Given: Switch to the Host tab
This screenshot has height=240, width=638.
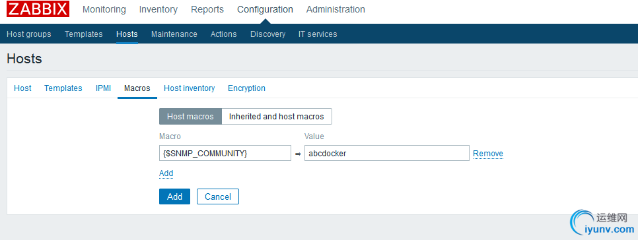Looking at the screenshot, I should pos(22,88).
